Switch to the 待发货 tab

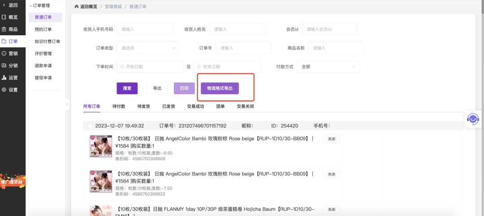point(143,107)
